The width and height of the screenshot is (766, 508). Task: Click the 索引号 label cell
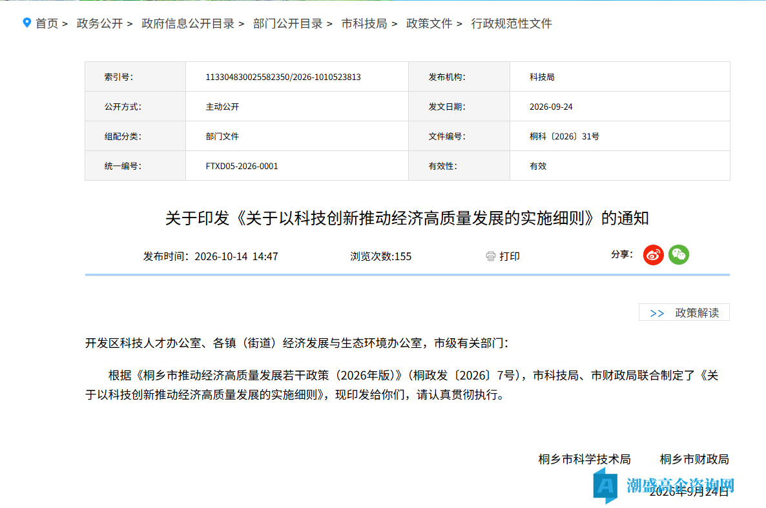click(136, 77)
